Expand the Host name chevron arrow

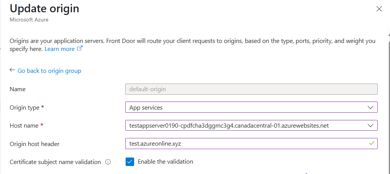pos(370,125)
